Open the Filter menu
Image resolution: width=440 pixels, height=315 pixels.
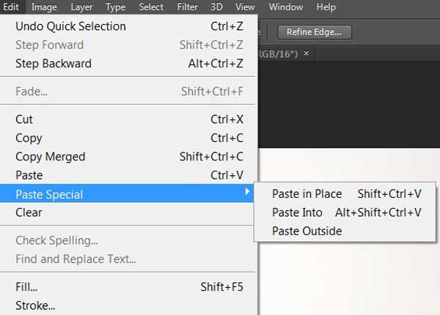point(187,7)
